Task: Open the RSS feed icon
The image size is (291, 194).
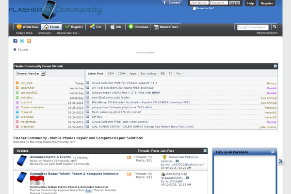Action: [x=29, y=41]
